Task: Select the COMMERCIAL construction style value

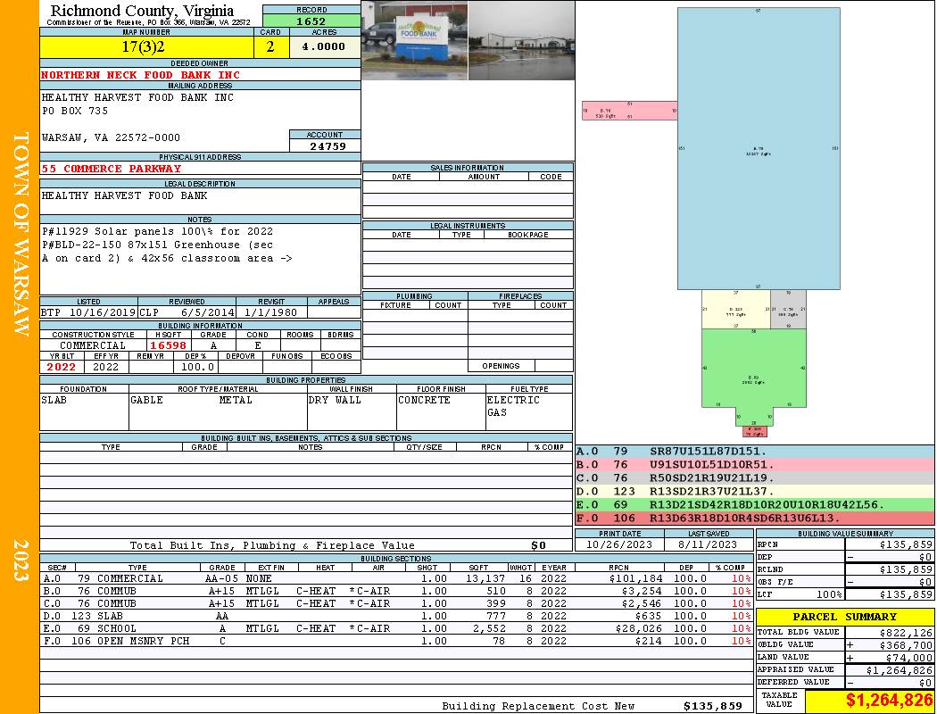Action: point(93,345)
